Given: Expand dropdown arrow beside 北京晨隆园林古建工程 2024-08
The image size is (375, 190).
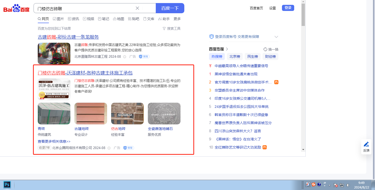Looking at the screenshot, I should point(125,57).
